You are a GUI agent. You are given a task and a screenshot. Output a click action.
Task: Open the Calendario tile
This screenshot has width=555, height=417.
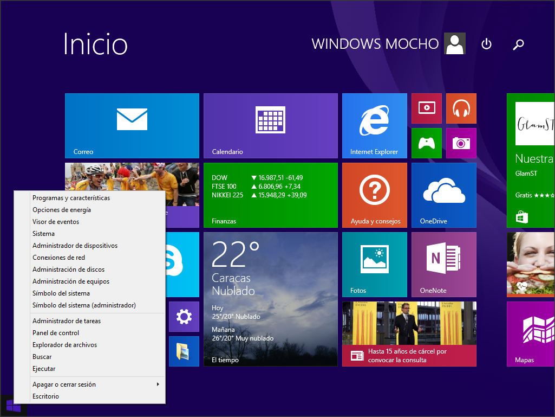(270, 125)
